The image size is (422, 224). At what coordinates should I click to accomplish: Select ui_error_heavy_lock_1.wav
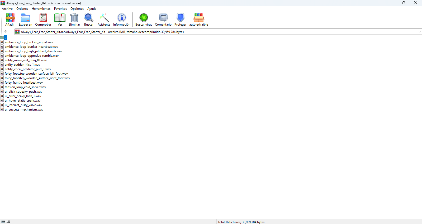pos(23,96)
